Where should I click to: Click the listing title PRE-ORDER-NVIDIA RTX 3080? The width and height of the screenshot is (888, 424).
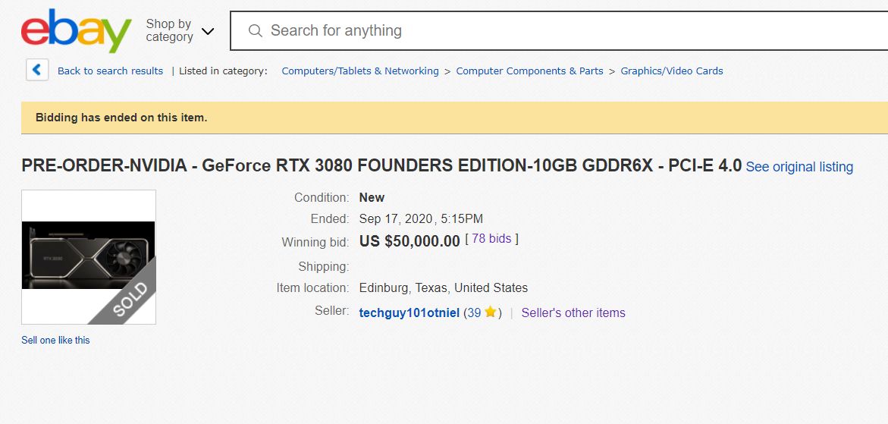(x=381, y=166)
